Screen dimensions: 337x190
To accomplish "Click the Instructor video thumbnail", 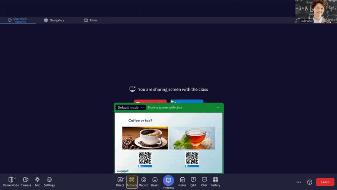I will point(316,12).
